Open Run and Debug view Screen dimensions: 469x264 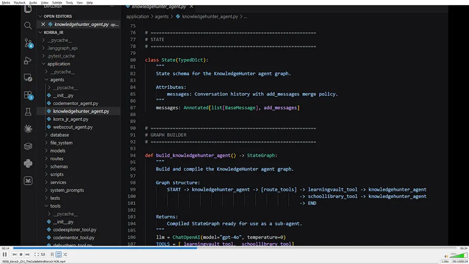(28, 60)
